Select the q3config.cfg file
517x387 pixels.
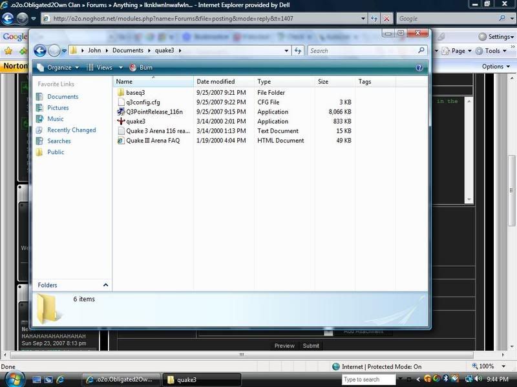[x=143, y=103]
